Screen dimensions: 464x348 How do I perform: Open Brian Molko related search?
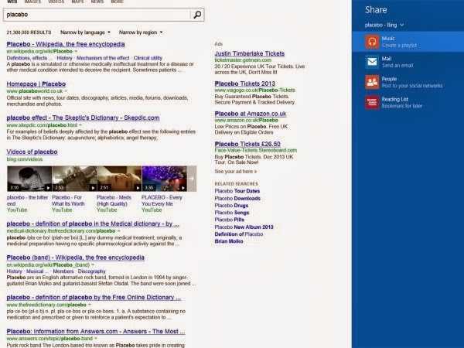pyautogui.click(x=229, y=241)
